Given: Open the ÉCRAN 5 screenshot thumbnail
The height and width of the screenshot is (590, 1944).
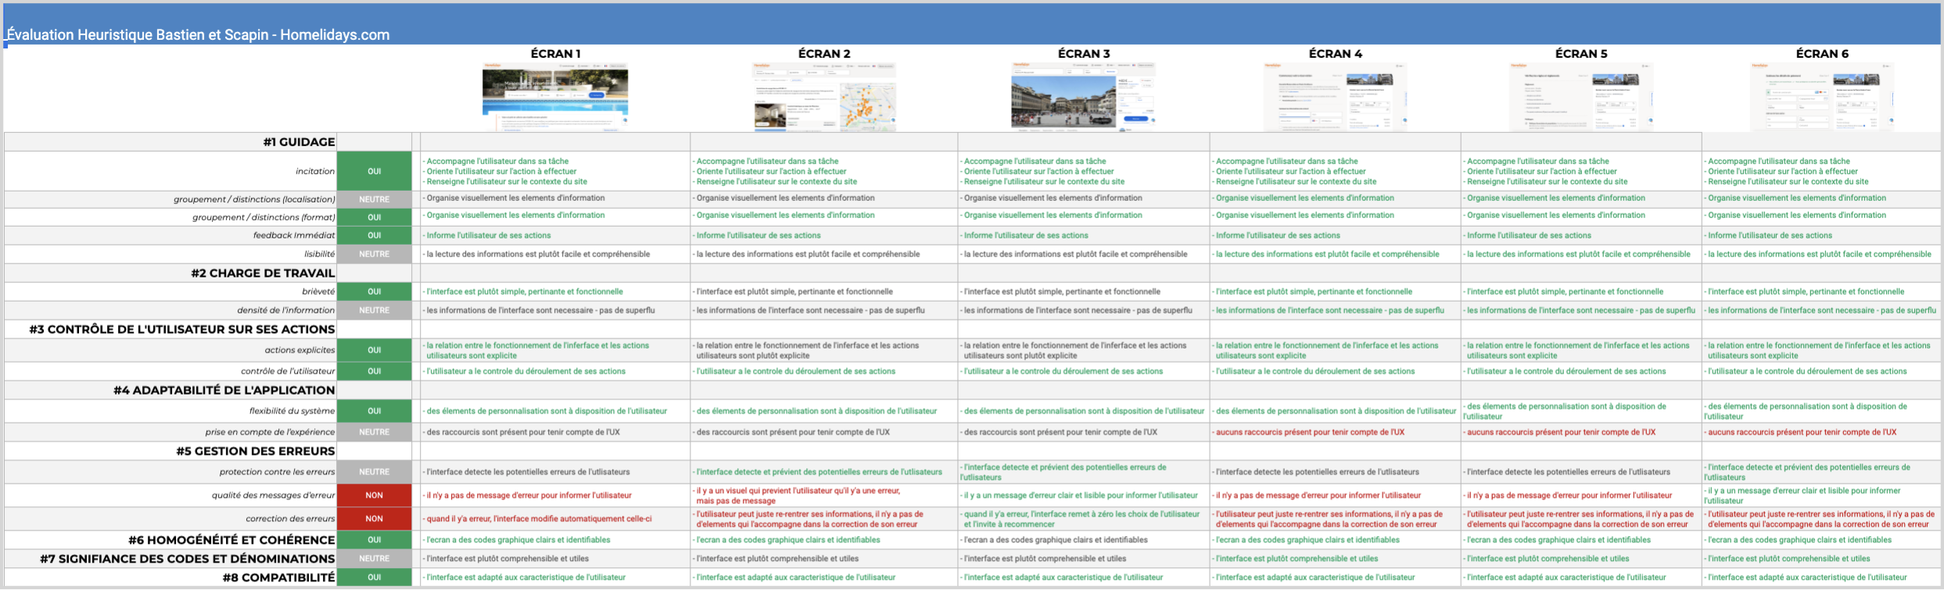Looking at the screenshot, I should coord(1581,96).
